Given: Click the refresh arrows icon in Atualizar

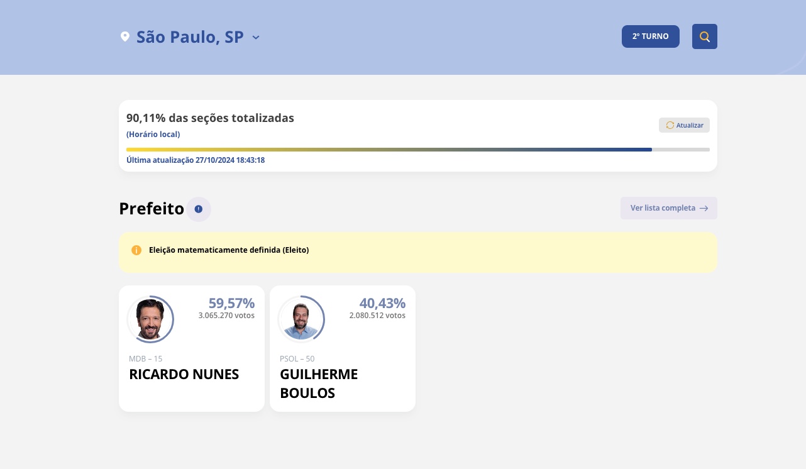Looking at the screenshot, I should click(x=670, y=125).
